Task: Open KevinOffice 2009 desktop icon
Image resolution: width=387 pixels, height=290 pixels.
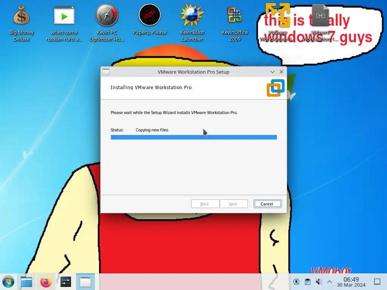Action: coord(235,23)
